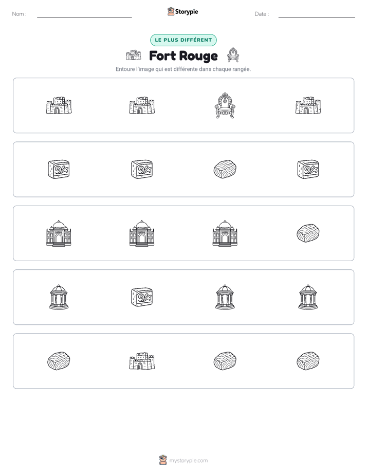The width and height of the screenshot is (367, 475).
Task: Click the first fort castle in row one
Action: point(59,105)
